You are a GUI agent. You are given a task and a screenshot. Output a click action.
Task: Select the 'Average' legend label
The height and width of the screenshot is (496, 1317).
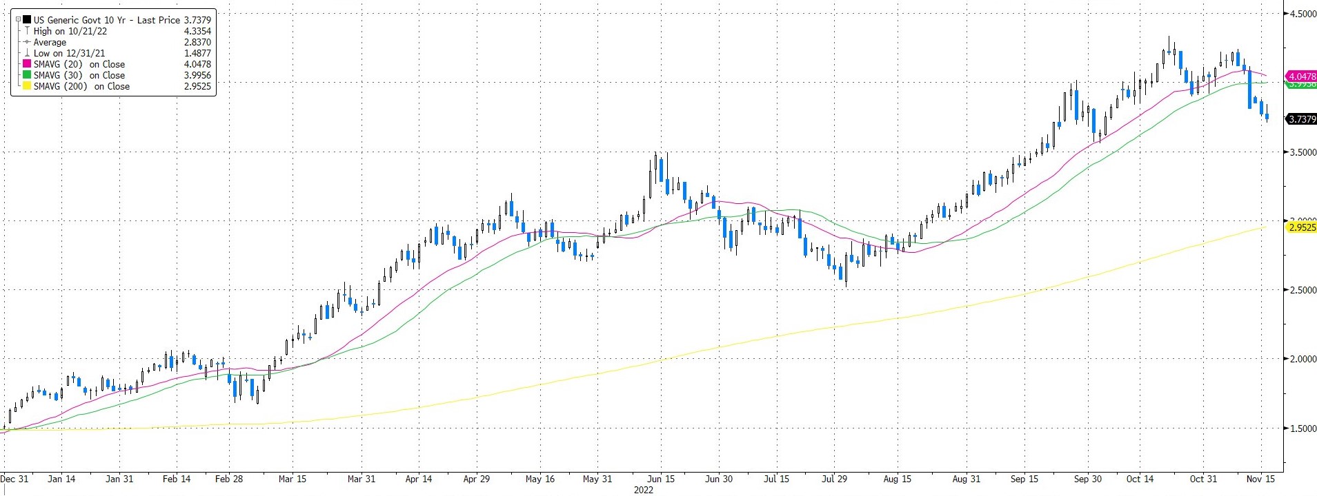click(x=50, y=42)
